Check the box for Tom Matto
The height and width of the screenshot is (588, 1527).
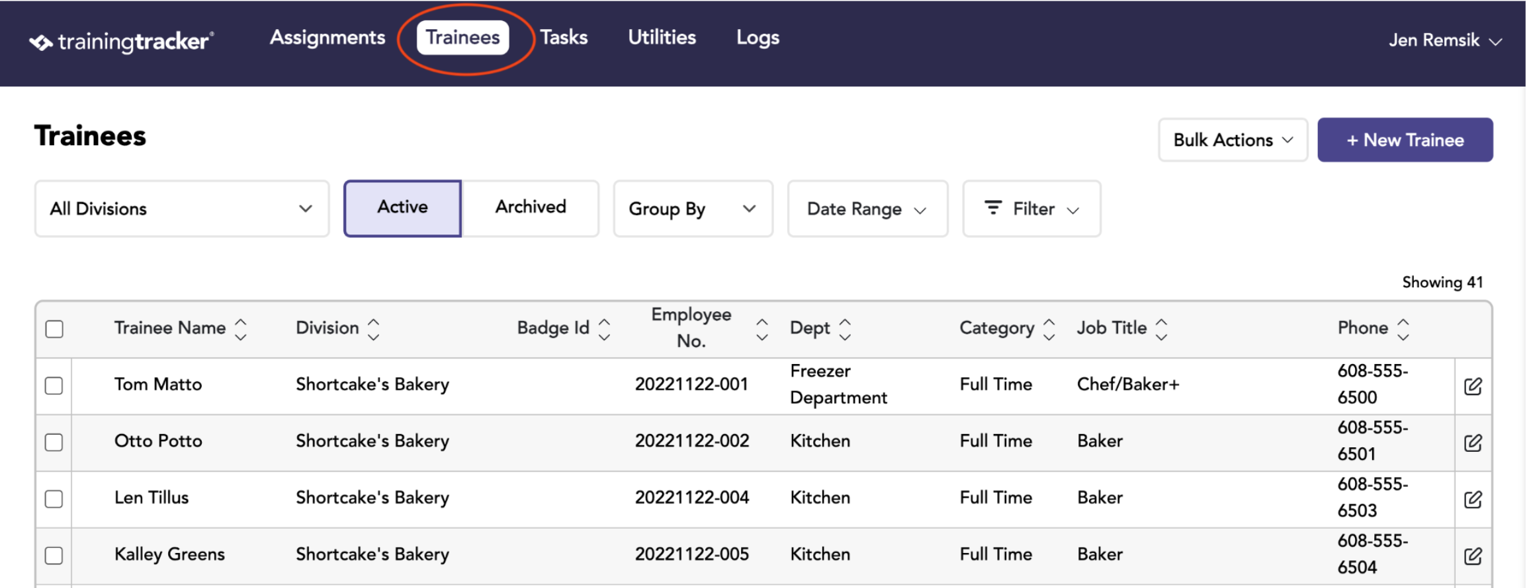pyautogui.click(x=54, y=386)
